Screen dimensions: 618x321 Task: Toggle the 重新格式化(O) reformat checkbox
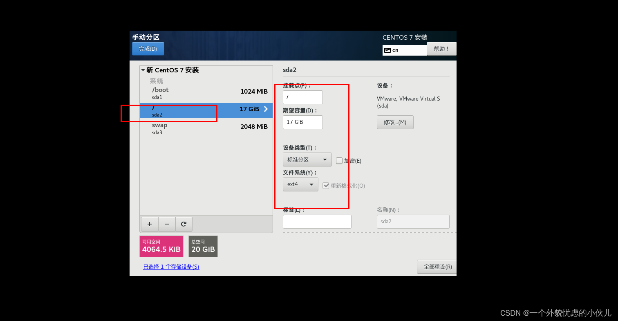326,186
